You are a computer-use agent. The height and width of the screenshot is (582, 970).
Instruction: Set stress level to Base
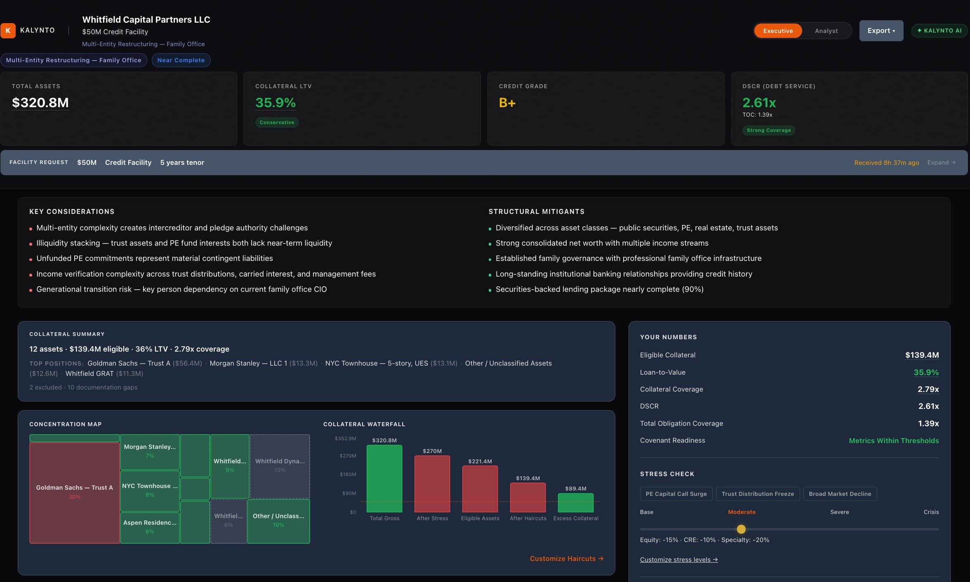647,512
